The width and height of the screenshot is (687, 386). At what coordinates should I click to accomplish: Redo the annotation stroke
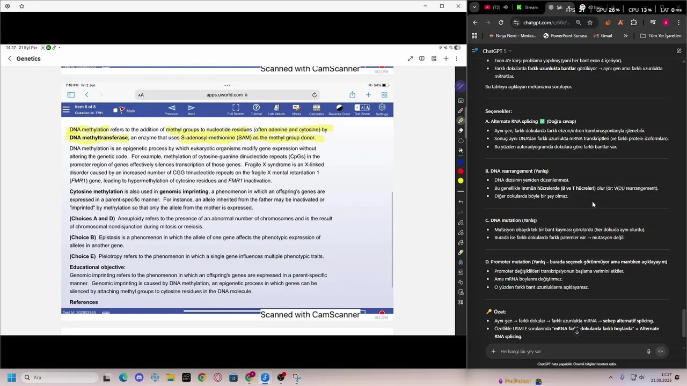pyautogui.click(x=461, y=212)
